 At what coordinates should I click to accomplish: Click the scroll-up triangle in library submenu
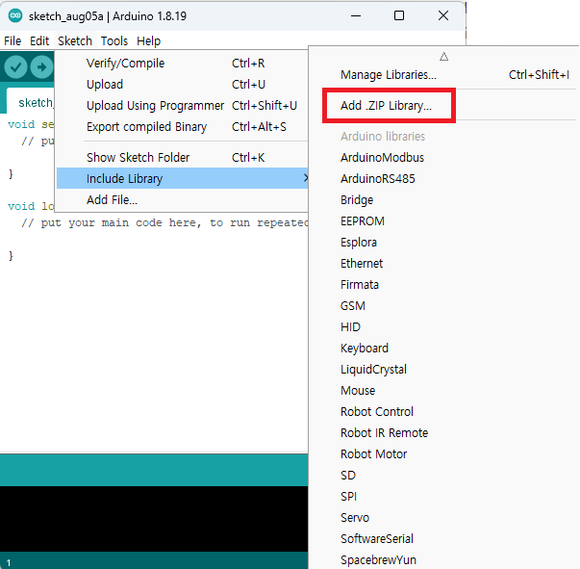443,57
